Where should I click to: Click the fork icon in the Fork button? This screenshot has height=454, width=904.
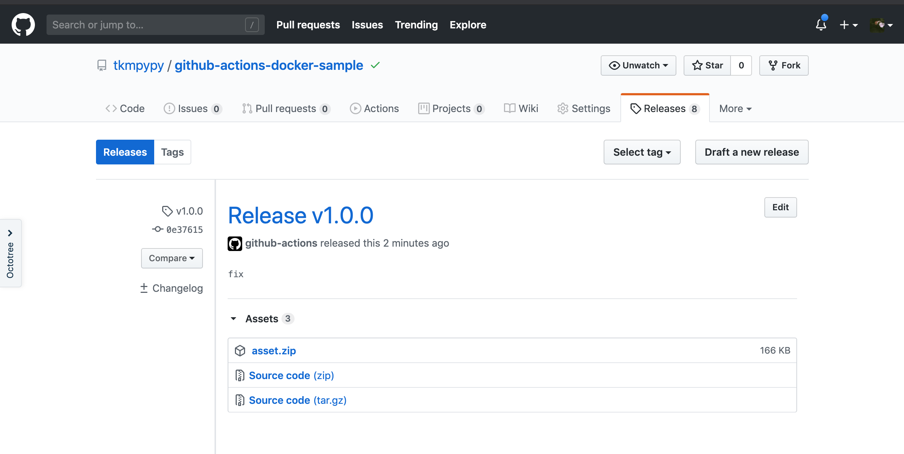(773, 65)
